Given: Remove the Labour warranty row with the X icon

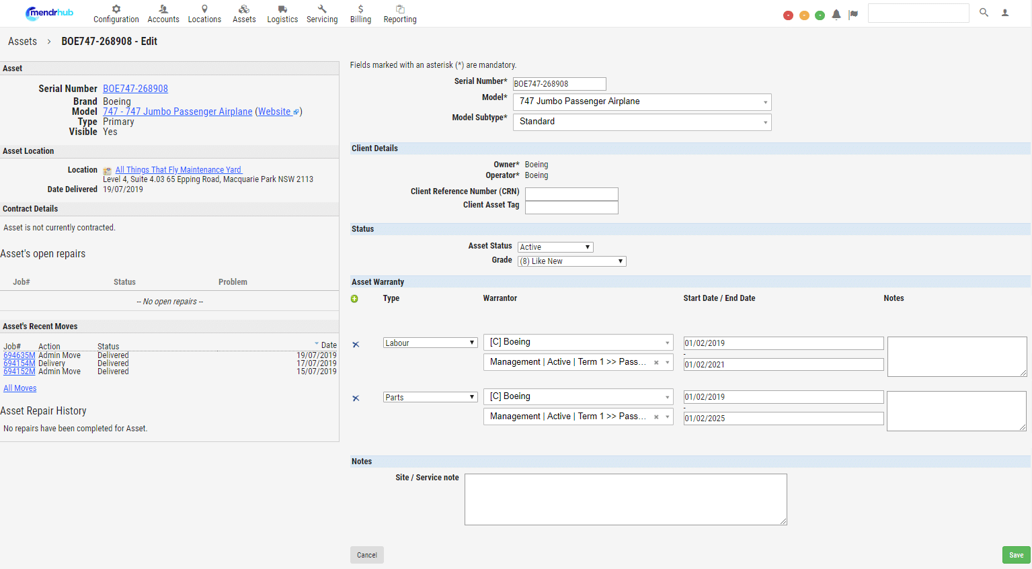Looking at the screenshot, I should [x=356, y=343].
